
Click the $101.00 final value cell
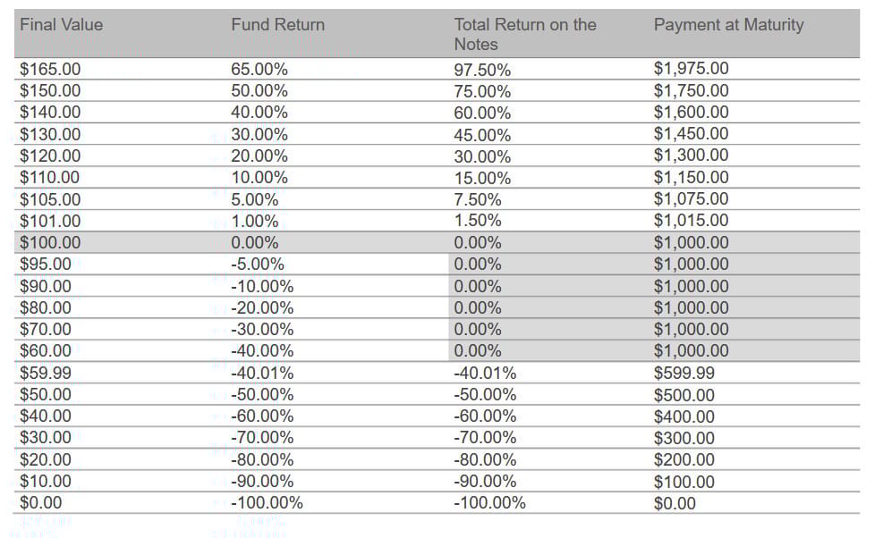[50, 221]
